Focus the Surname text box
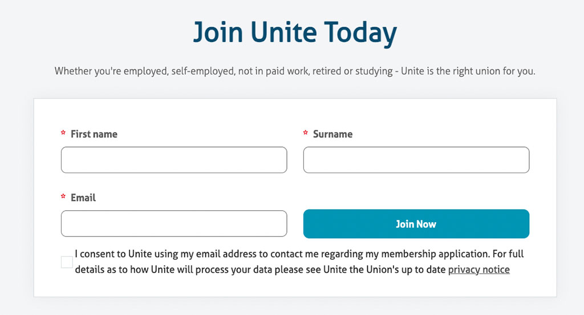 (416, 160)
